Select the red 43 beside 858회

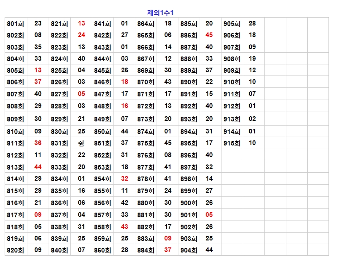pyautogui.click(x=125, y=227)
